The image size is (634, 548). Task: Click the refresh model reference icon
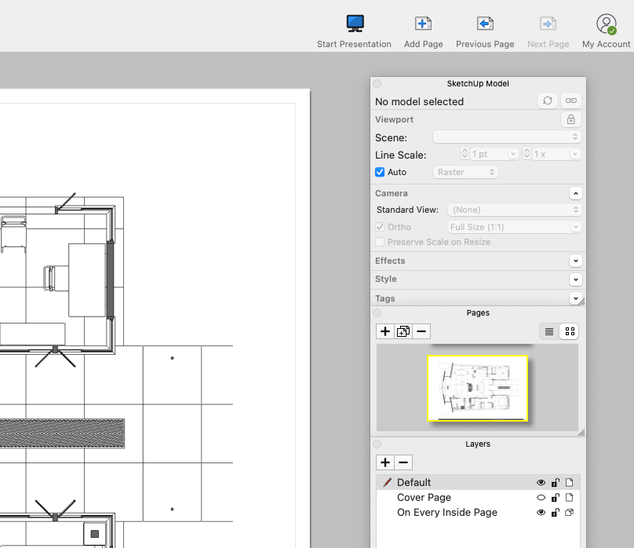coord(548,100)
